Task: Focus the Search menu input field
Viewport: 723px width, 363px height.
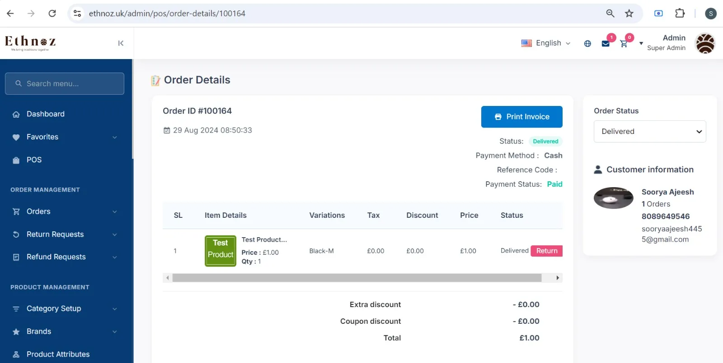Action: [x=65, y=84]
